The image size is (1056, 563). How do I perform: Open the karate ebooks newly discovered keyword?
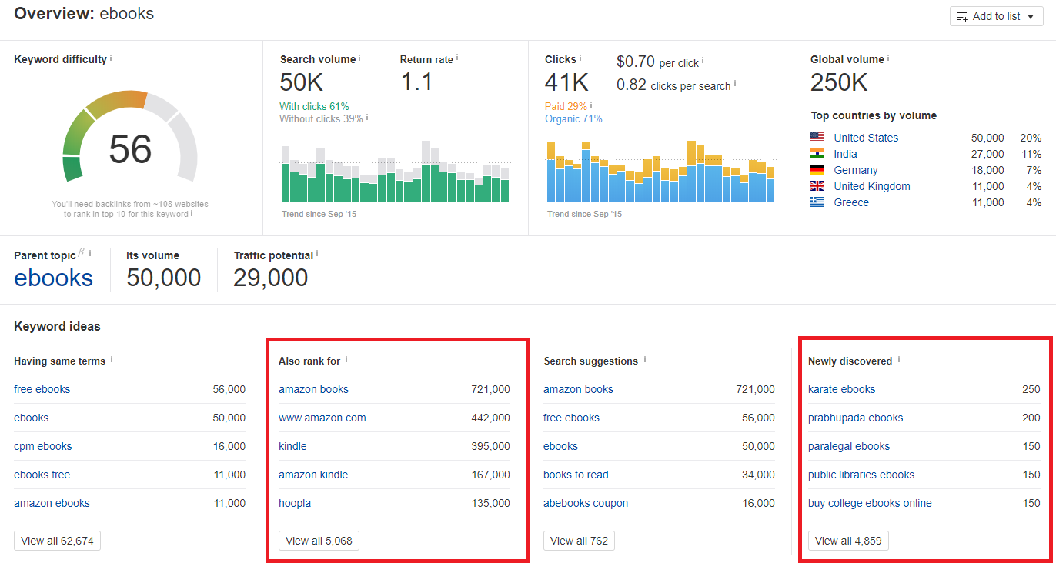pyautogui.click(x=841, y=389)
